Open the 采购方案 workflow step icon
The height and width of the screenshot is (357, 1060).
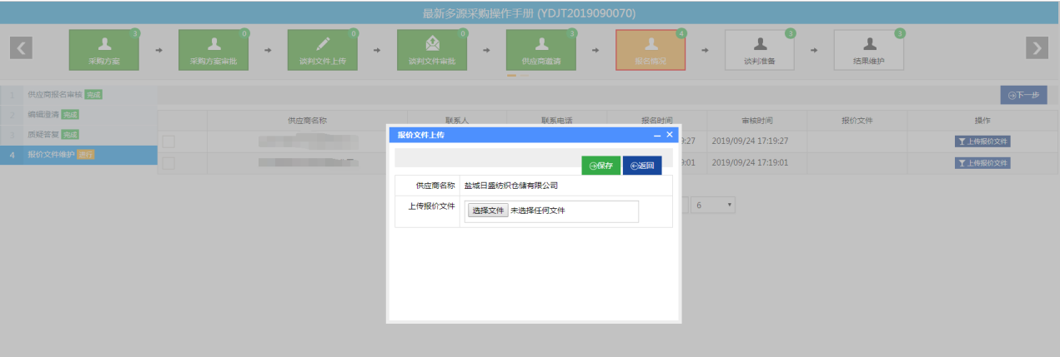point(104,50)
